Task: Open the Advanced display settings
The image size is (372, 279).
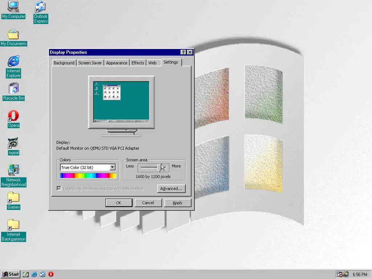Action: click(171, 189)
